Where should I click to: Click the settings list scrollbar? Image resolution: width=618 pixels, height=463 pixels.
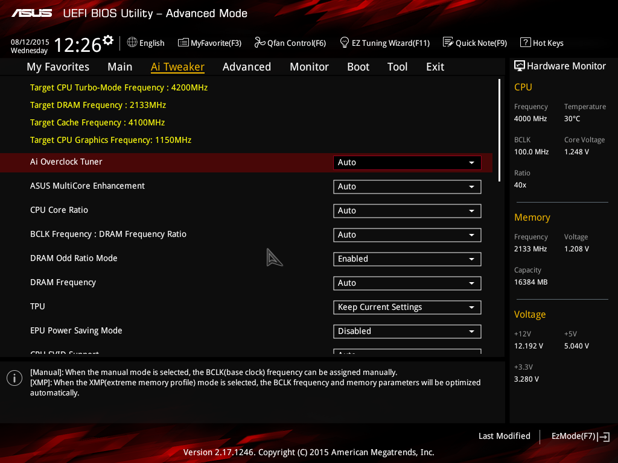coord(499,130)
